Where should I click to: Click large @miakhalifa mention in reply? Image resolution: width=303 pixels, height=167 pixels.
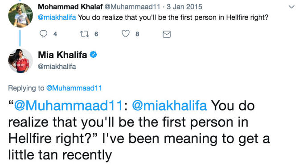pyautogui.click(x=169, y=106)
